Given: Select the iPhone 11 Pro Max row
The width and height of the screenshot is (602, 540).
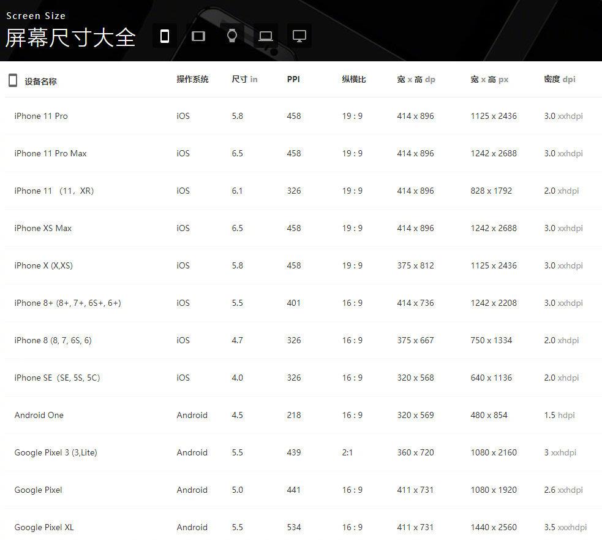Looking at the screenshot, I should 50,153.
